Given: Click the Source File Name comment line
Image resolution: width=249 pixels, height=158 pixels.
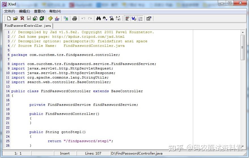Looking at the screenshot, I should (68, 46).
